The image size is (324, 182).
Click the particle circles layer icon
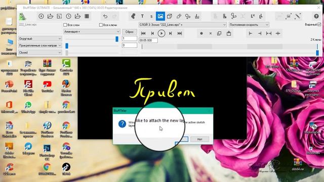[188, 16]
